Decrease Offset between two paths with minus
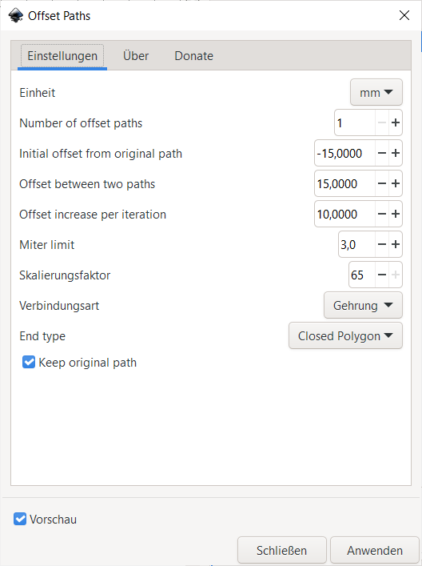This screenshot has width=422, height=566. tap(381, 183)
